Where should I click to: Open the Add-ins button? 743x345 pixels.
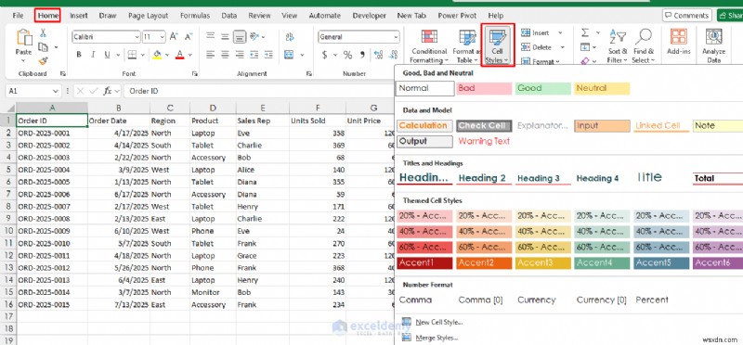click(679, 42)
